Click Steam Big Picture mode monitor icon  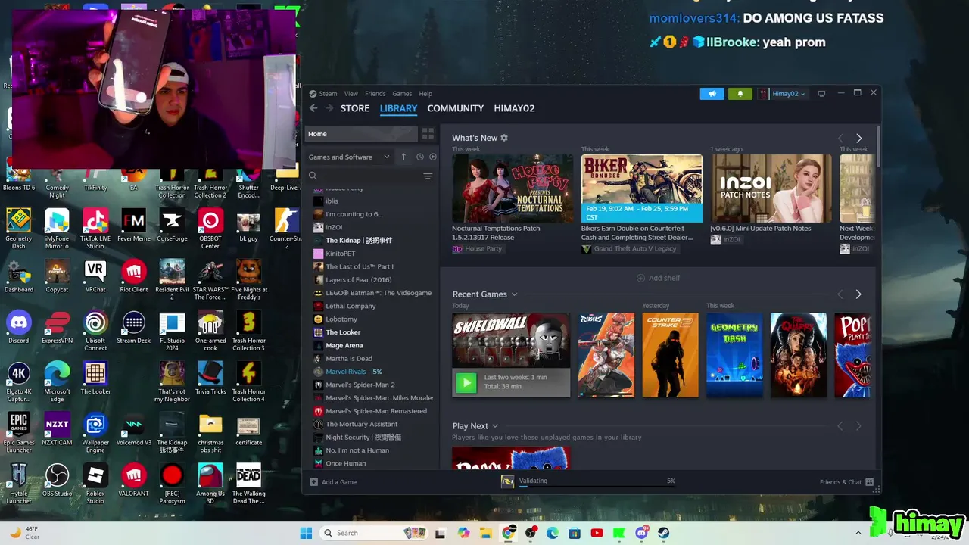[821, 94]
